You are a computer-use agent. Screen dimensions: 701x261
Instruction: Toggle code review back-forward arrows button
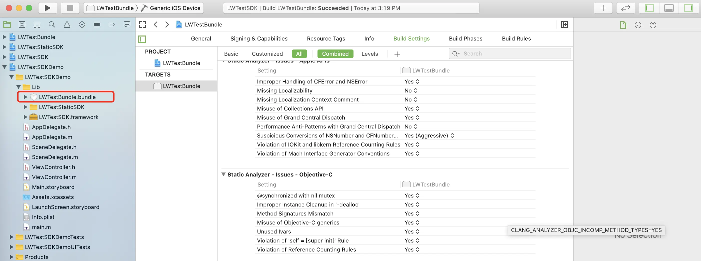click(625, 8)
